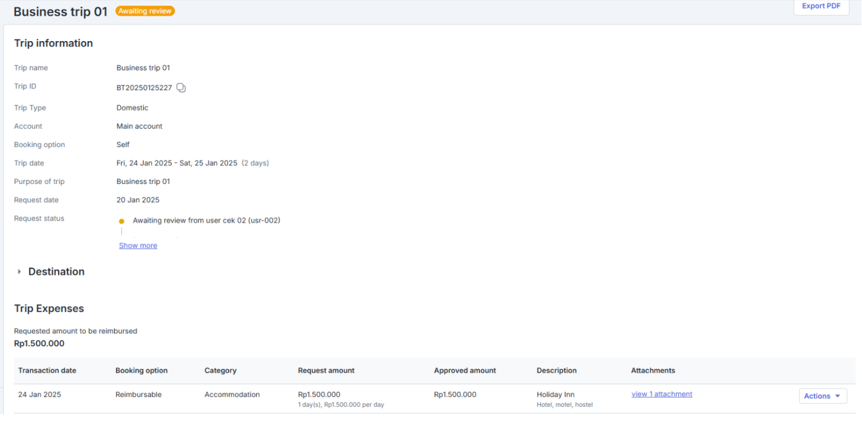Image resolution: width=862 pixels, height=421 pixels.
Task: Select the Request amount column header
Action: [326, 371]
